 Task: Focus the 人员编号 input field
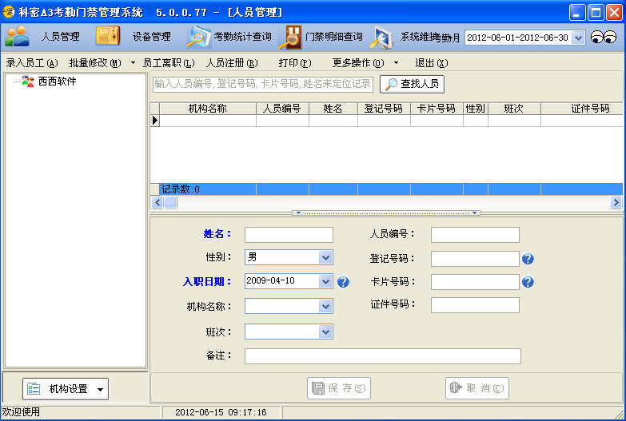pyautogui.click(x=475, y=235)
